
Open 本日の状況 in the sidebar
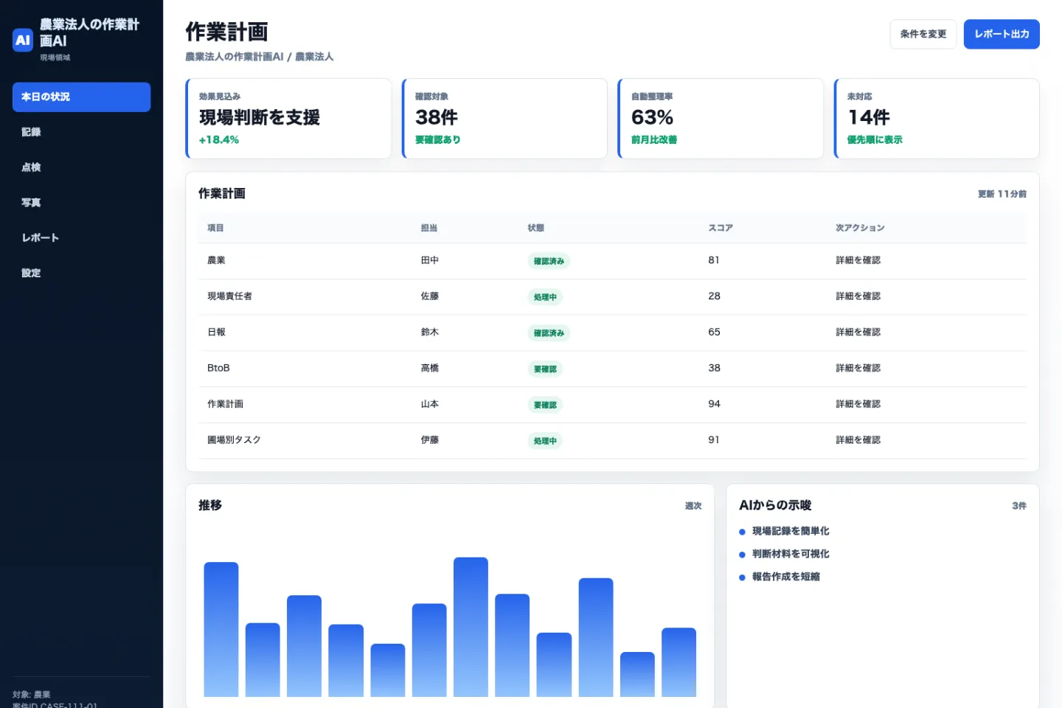[81, 97]
